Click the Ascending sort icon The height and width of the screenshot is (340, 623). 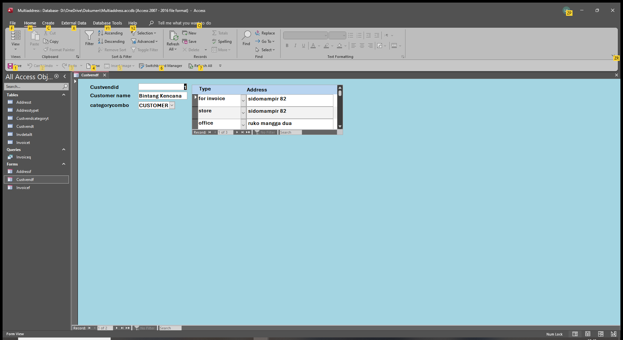pyautogui.click(x=101, y=33)
